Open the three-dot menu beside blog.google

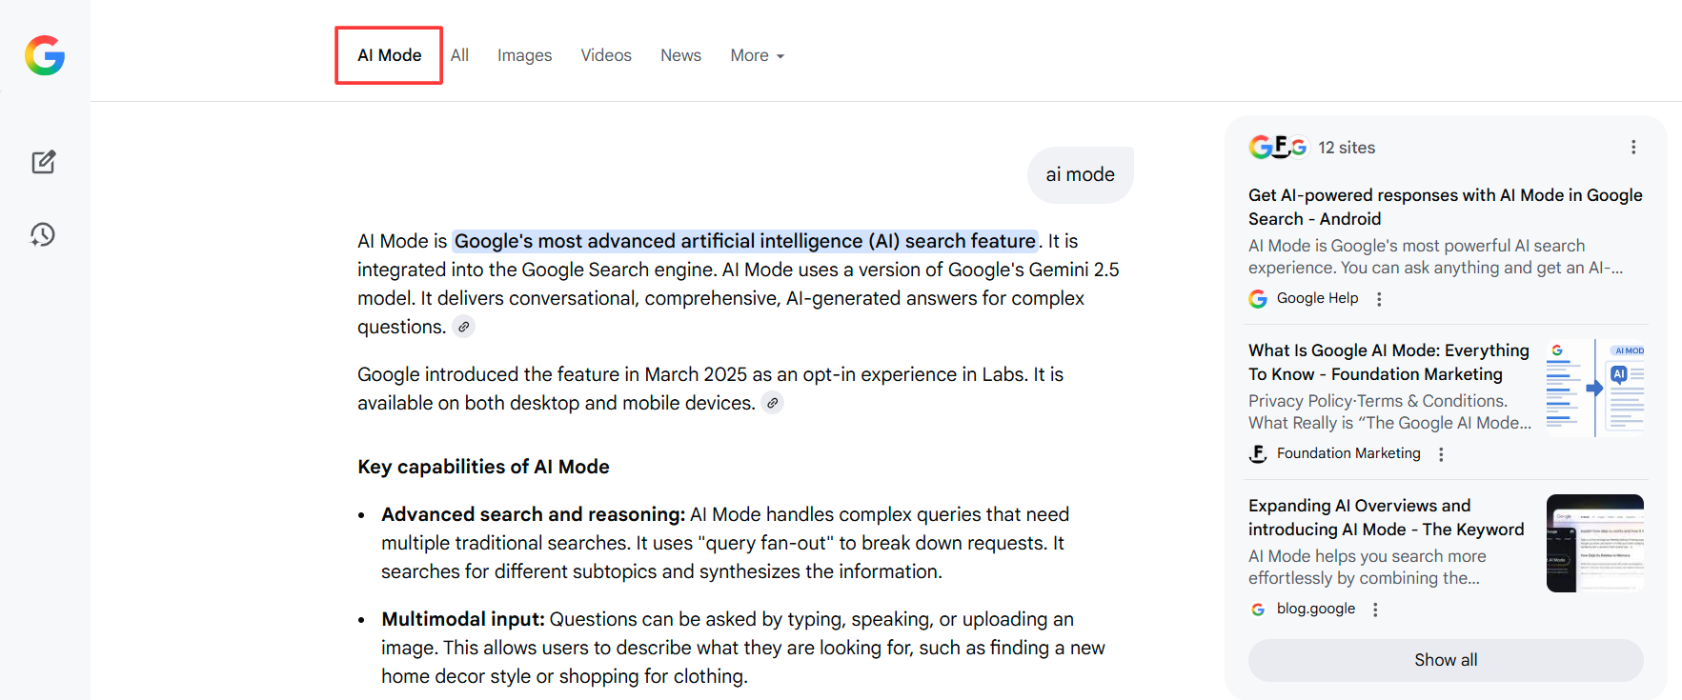1375,609
